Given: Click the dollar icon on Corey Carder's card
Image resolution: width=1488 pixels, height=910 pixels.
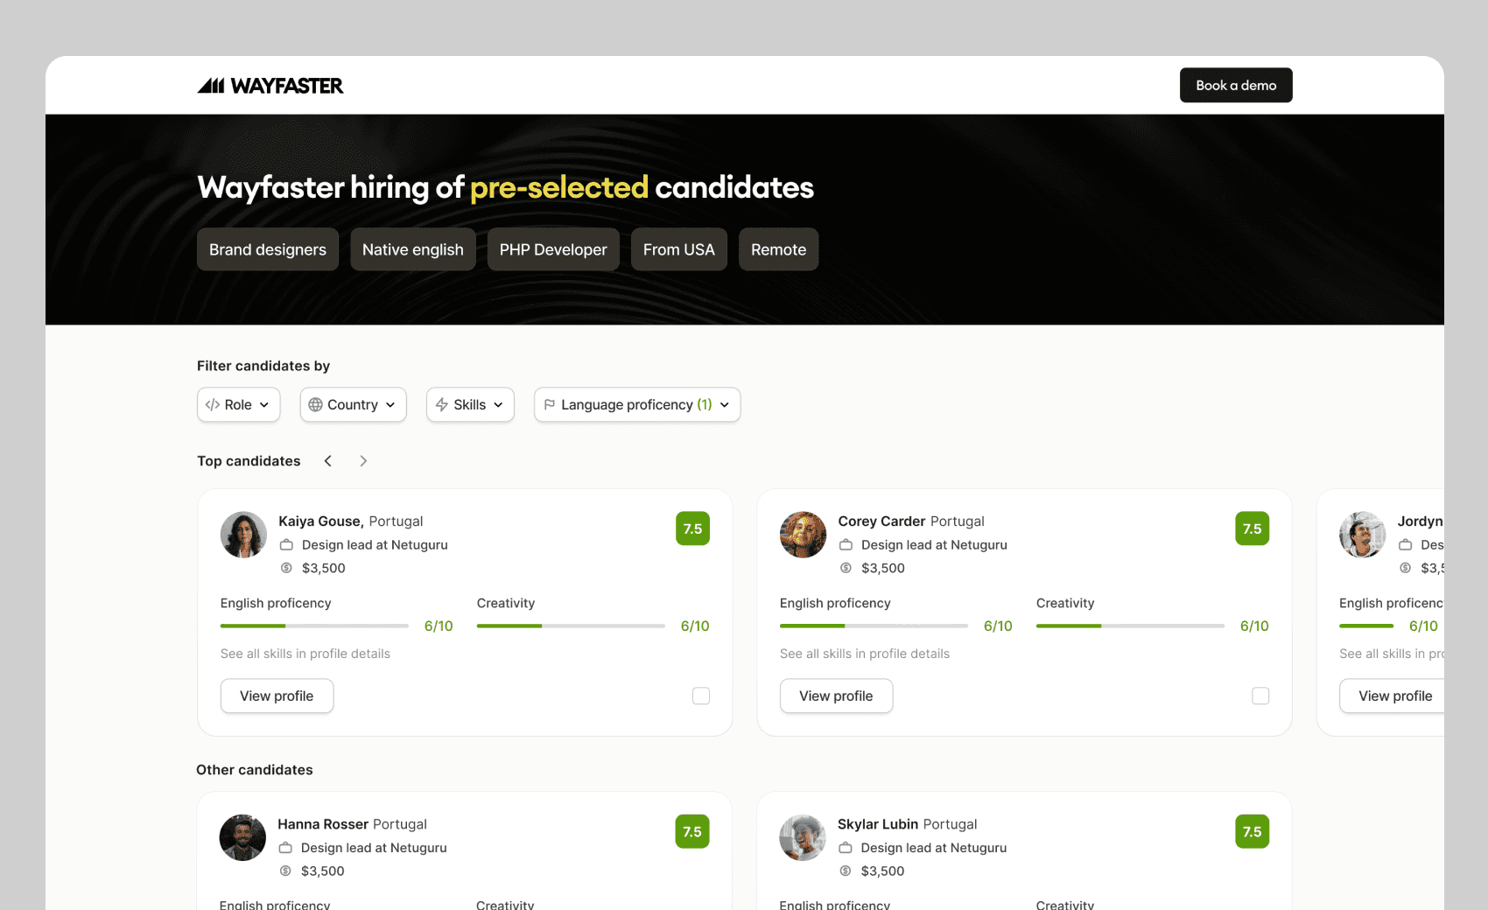Looking at the screenshot, I should (x=846, y=568).
